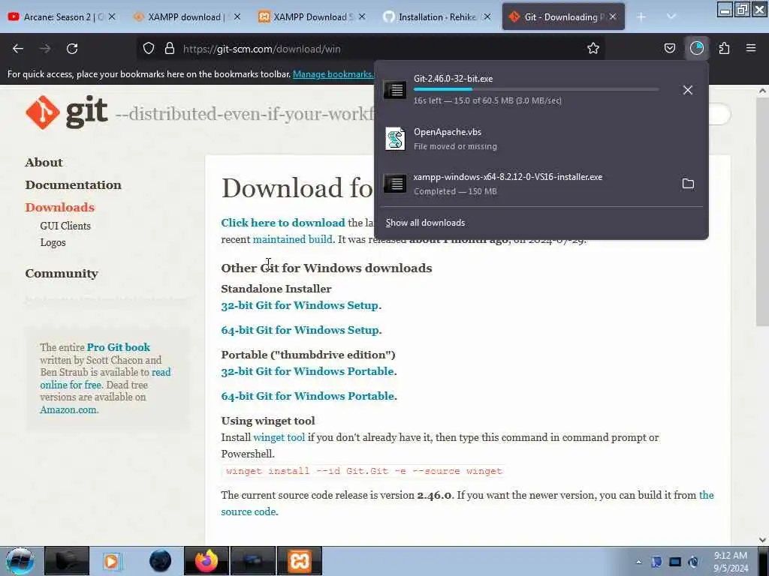This screenshot has height=576, width=769.
Task: Click the xampp installer exe file icon
Action: click(x=395, y=184)
